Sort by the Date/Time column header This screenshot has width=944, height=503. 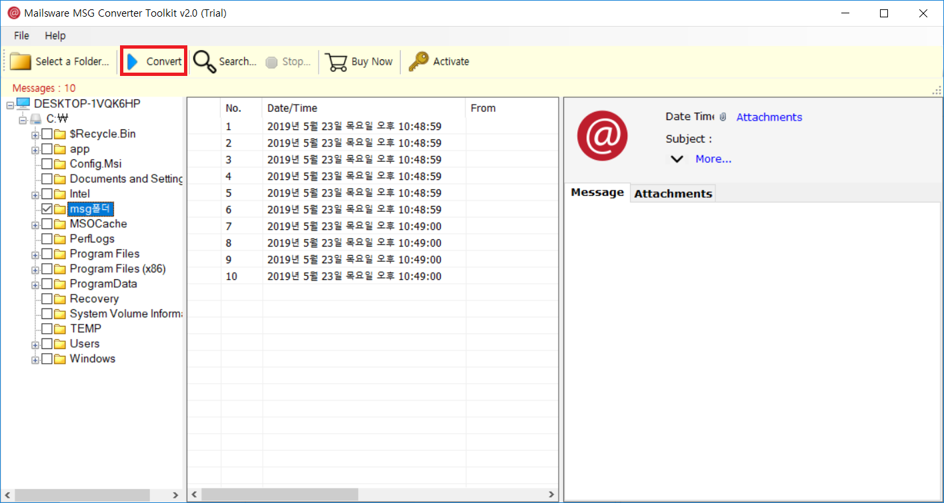(363, 108)
